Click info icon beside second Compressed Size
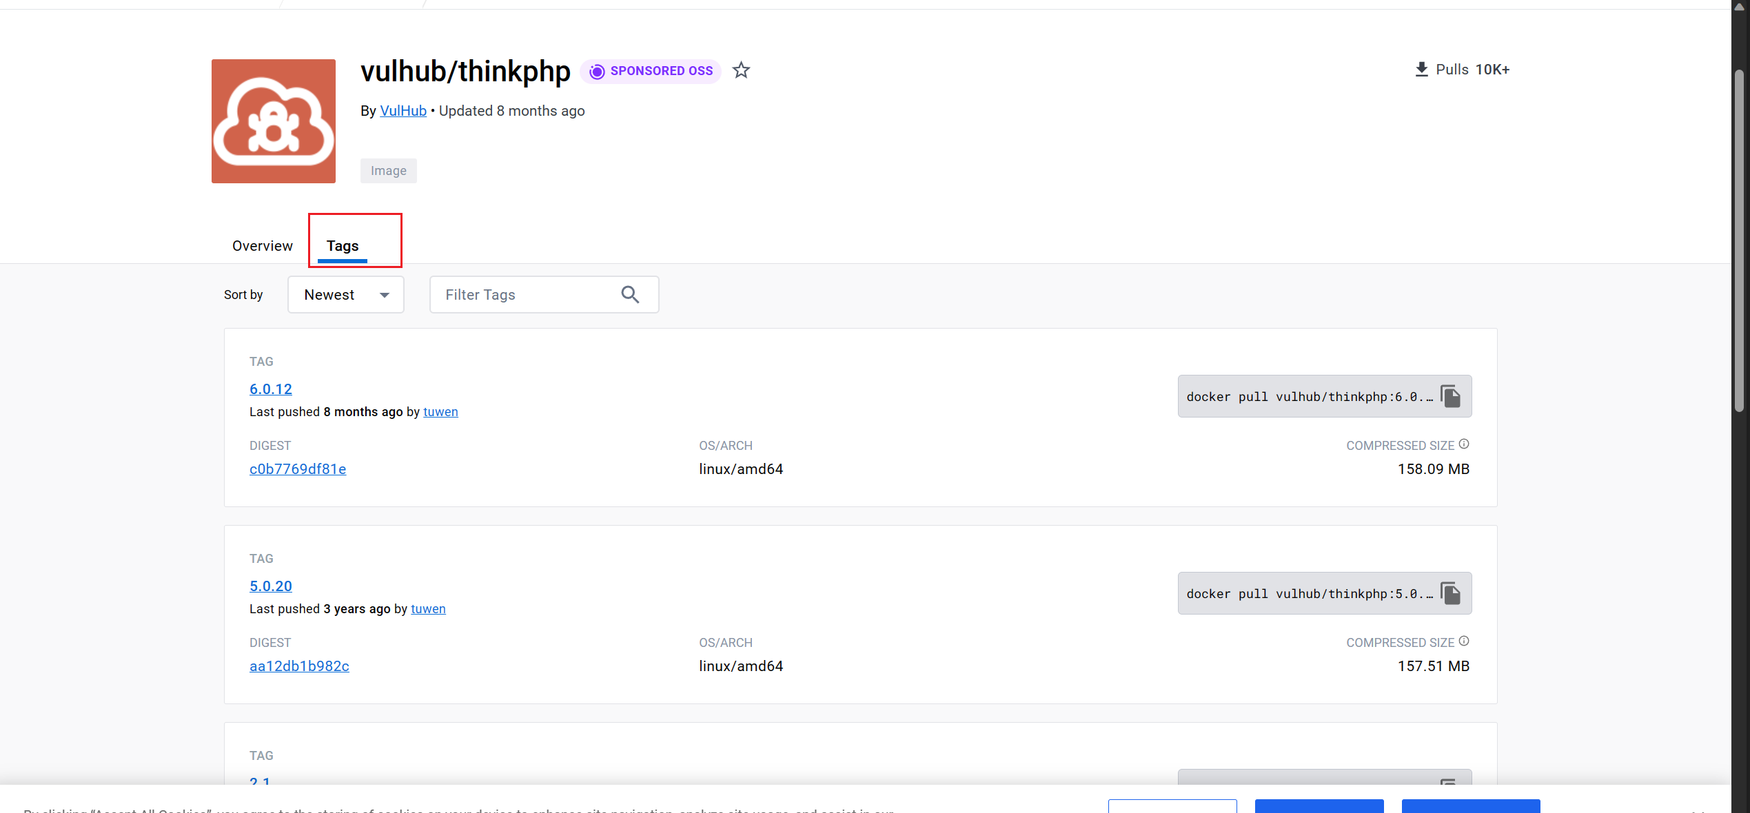The height and width of the screenshot is (813, 1750). pos(1464,641)
